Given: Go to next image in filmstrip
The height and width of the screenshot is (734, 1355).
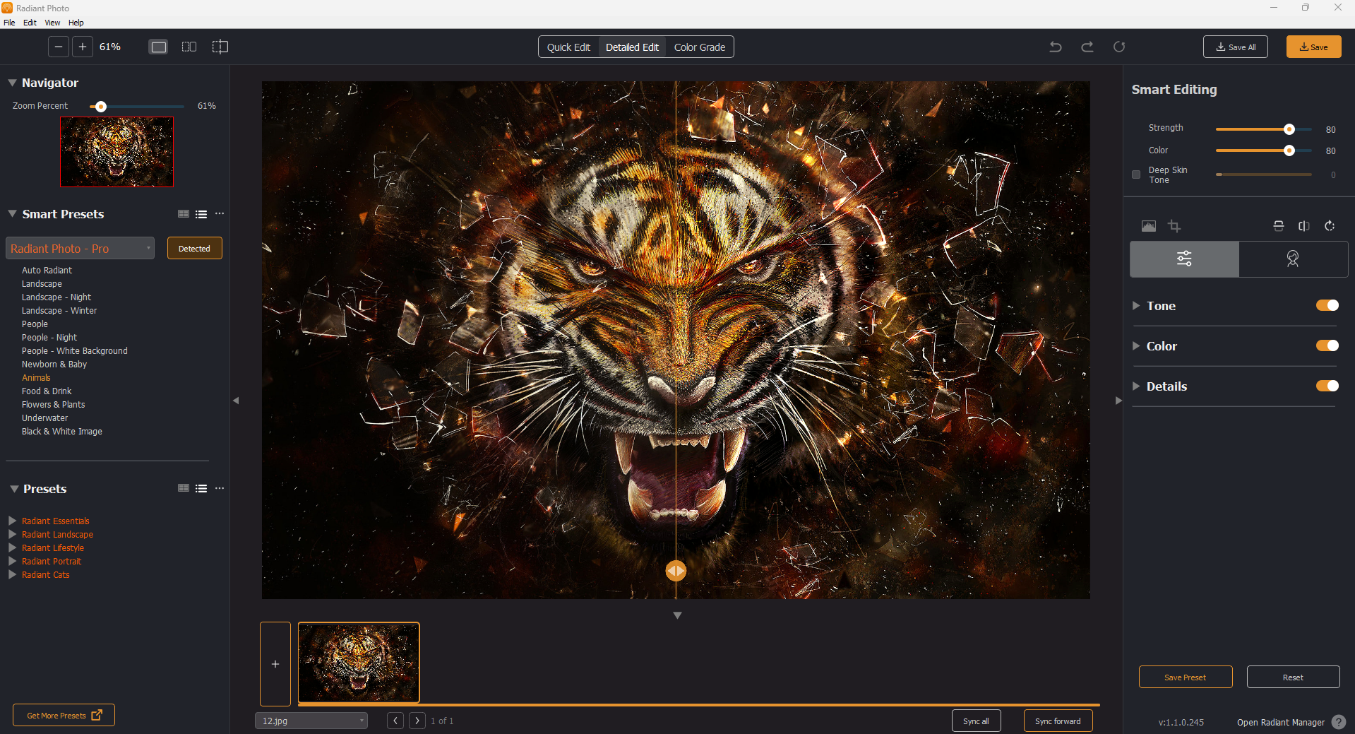Looking at the screenshot, I should coord(417,721).
